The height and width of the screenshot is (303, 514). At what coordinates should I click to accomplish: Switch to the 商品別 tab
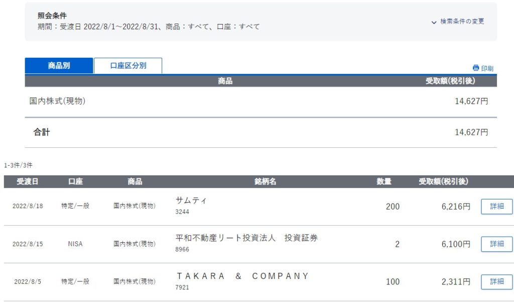click(x=59, y=66)
